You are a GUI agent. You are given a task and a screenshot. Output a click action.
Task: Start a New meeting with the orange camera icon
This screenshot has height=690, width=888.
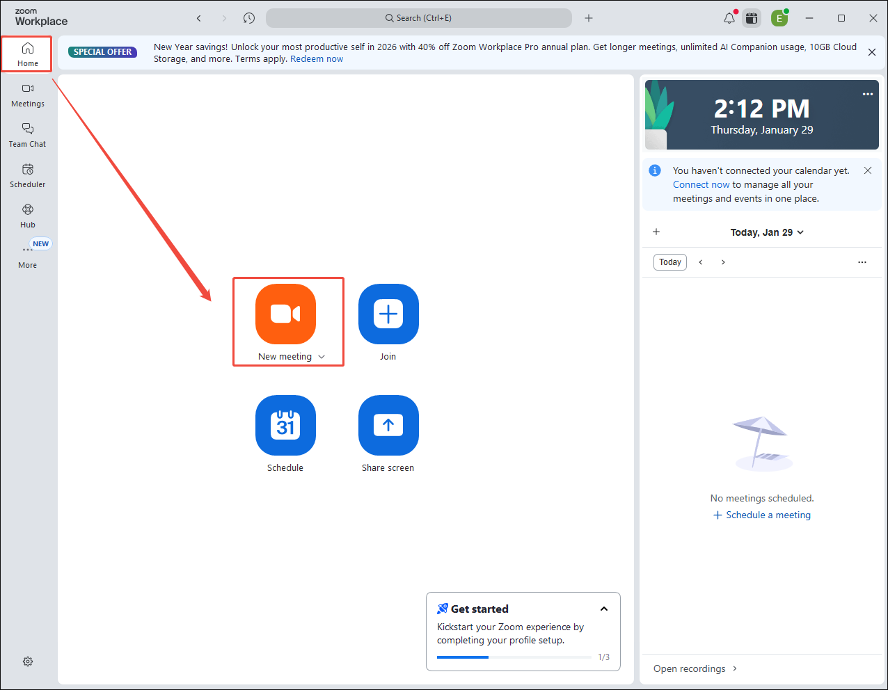pos(285,314)
